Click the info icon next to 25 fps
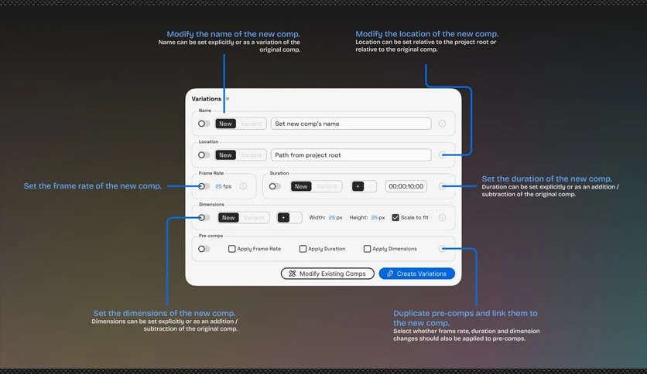Image resolution: width=647 pixels, height=374 pixels. pyautogui.click(x=244, y=186)
